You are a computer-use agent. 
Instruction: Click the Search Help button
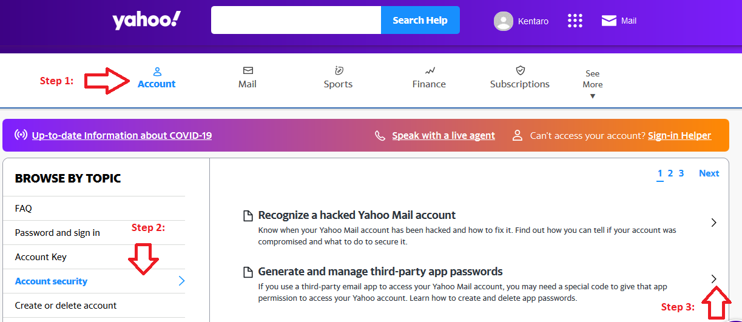420,20
